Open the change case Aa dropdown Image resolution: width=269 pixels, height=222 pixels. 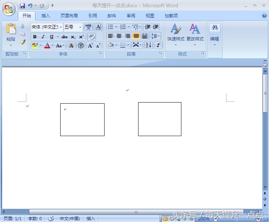60,45
